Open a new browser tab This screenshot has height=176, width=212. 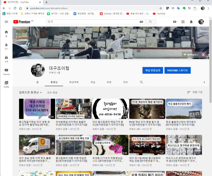[47, 2]
